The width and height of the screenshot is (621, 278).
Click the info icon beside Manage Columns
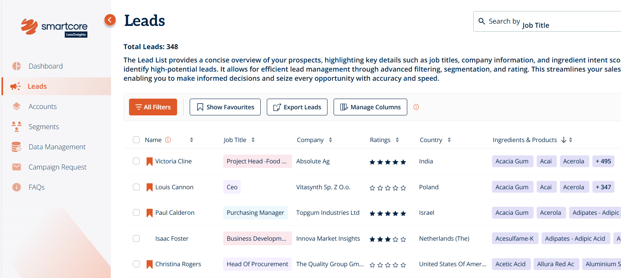[416, 107]
